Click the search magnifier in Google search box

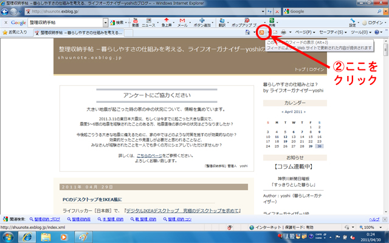pos(379,12)
